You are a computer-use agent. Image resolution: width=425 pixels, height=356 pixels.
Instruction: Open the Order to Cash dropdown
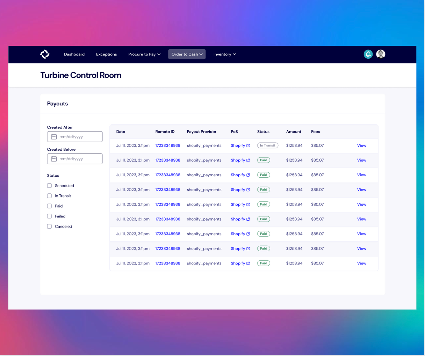pos(187,54)
